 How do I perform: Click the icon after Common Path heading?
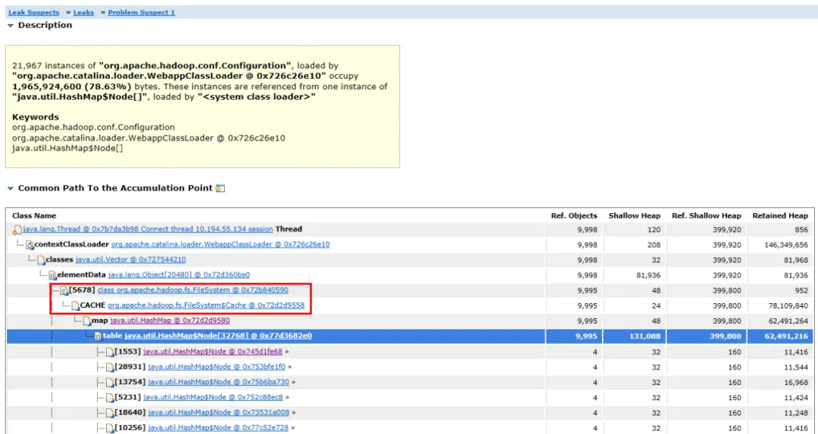coord(220,188)
